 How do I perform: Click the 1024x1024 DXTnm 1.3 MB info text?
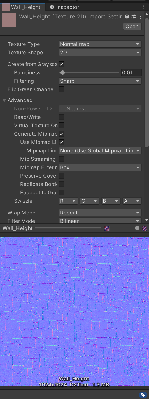(x=74, y=384)
